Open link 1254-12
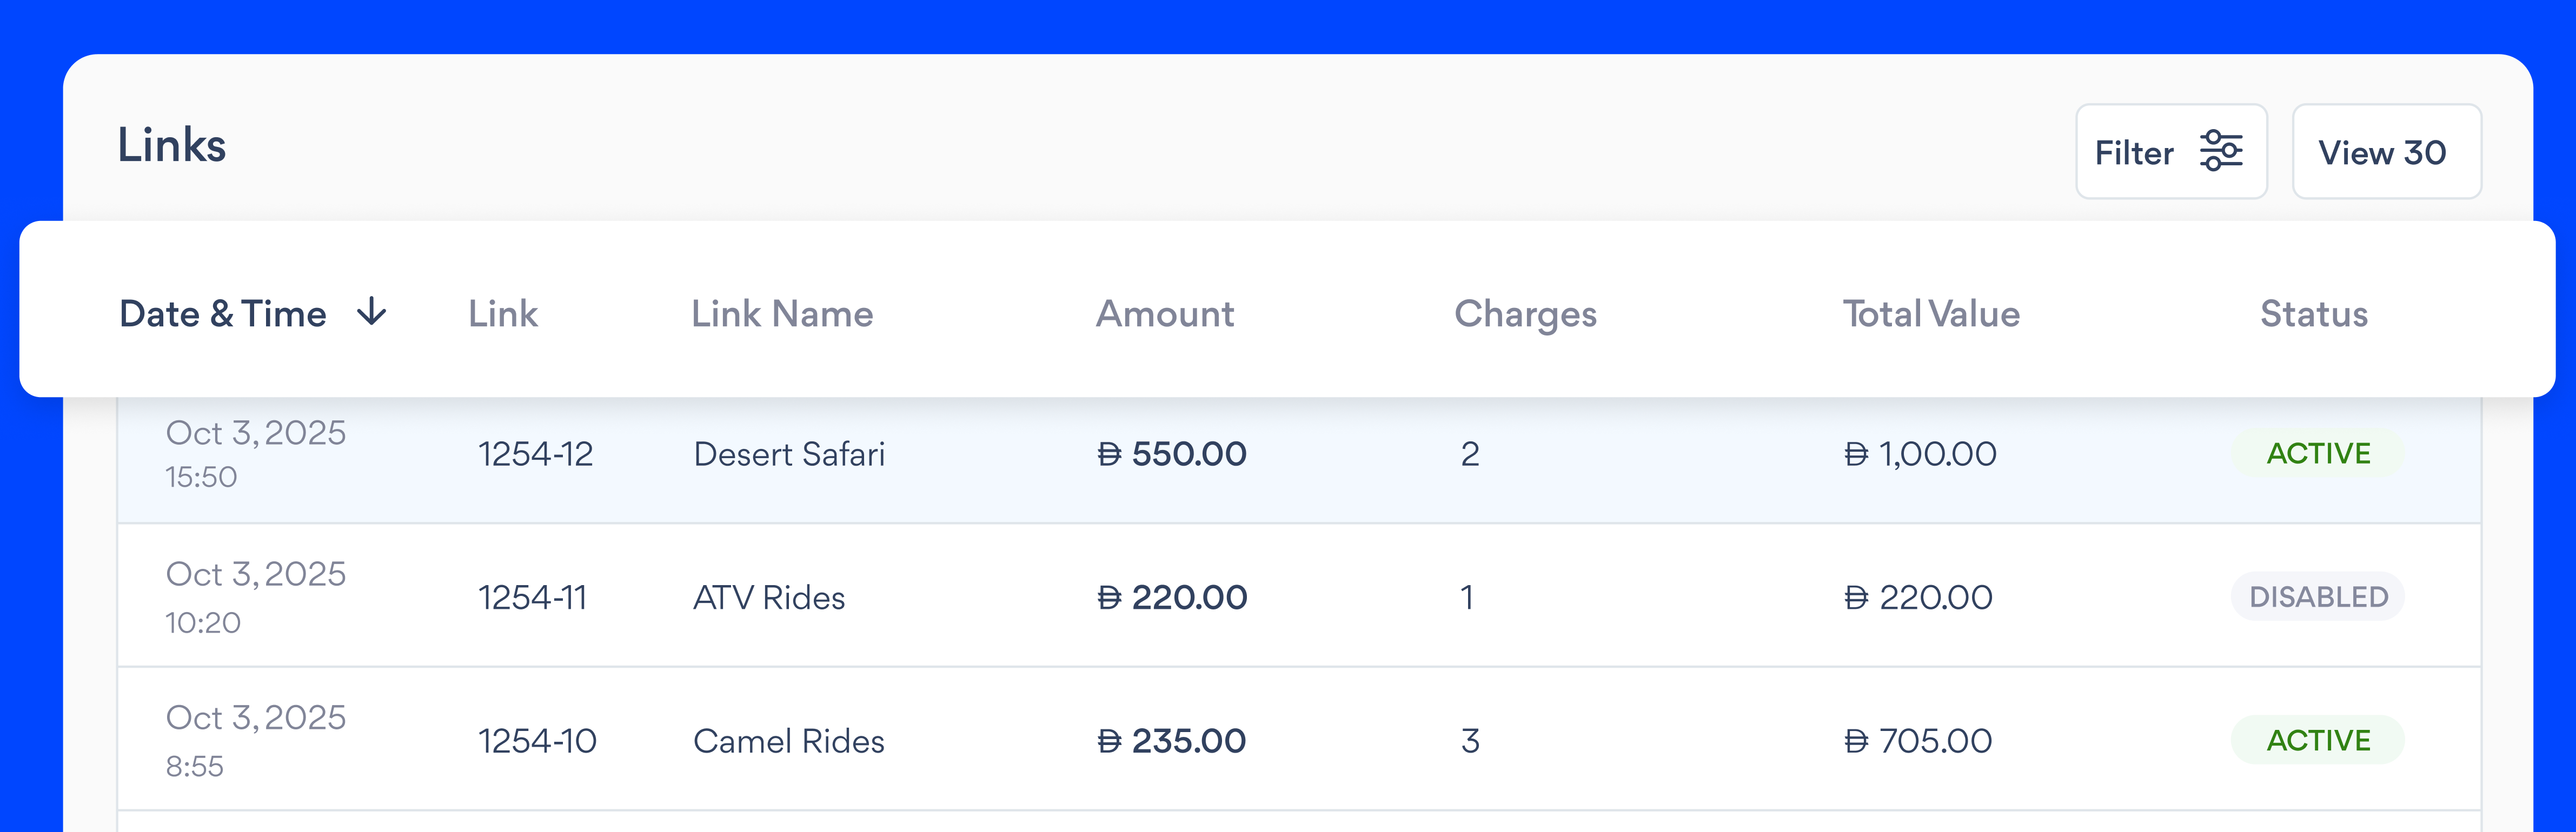The width and height of the screenshot is (2576, 832). click(535, 454)
